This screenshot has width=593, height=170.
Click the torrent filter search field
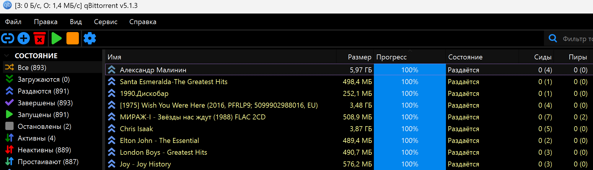coord(576,39)
